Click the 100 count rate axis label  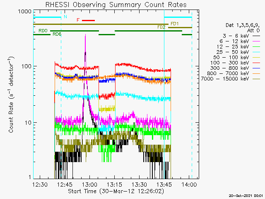tap(26, 66)
